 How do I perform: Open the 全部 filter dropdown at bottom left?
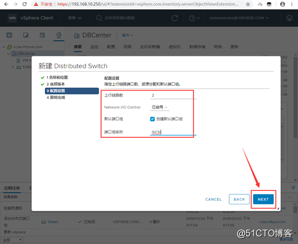click(x=12, y=240)
